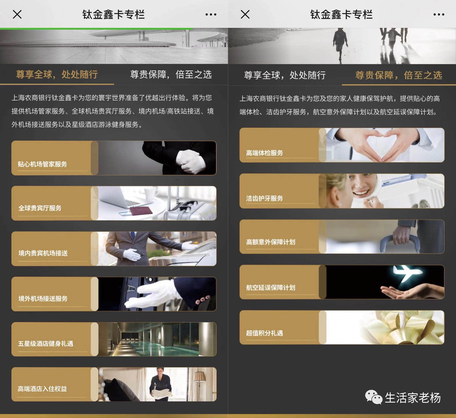Viewport: 456px width, 418px height.
Task: Tap the heart-shaped hands image
Action: (385, 145)
